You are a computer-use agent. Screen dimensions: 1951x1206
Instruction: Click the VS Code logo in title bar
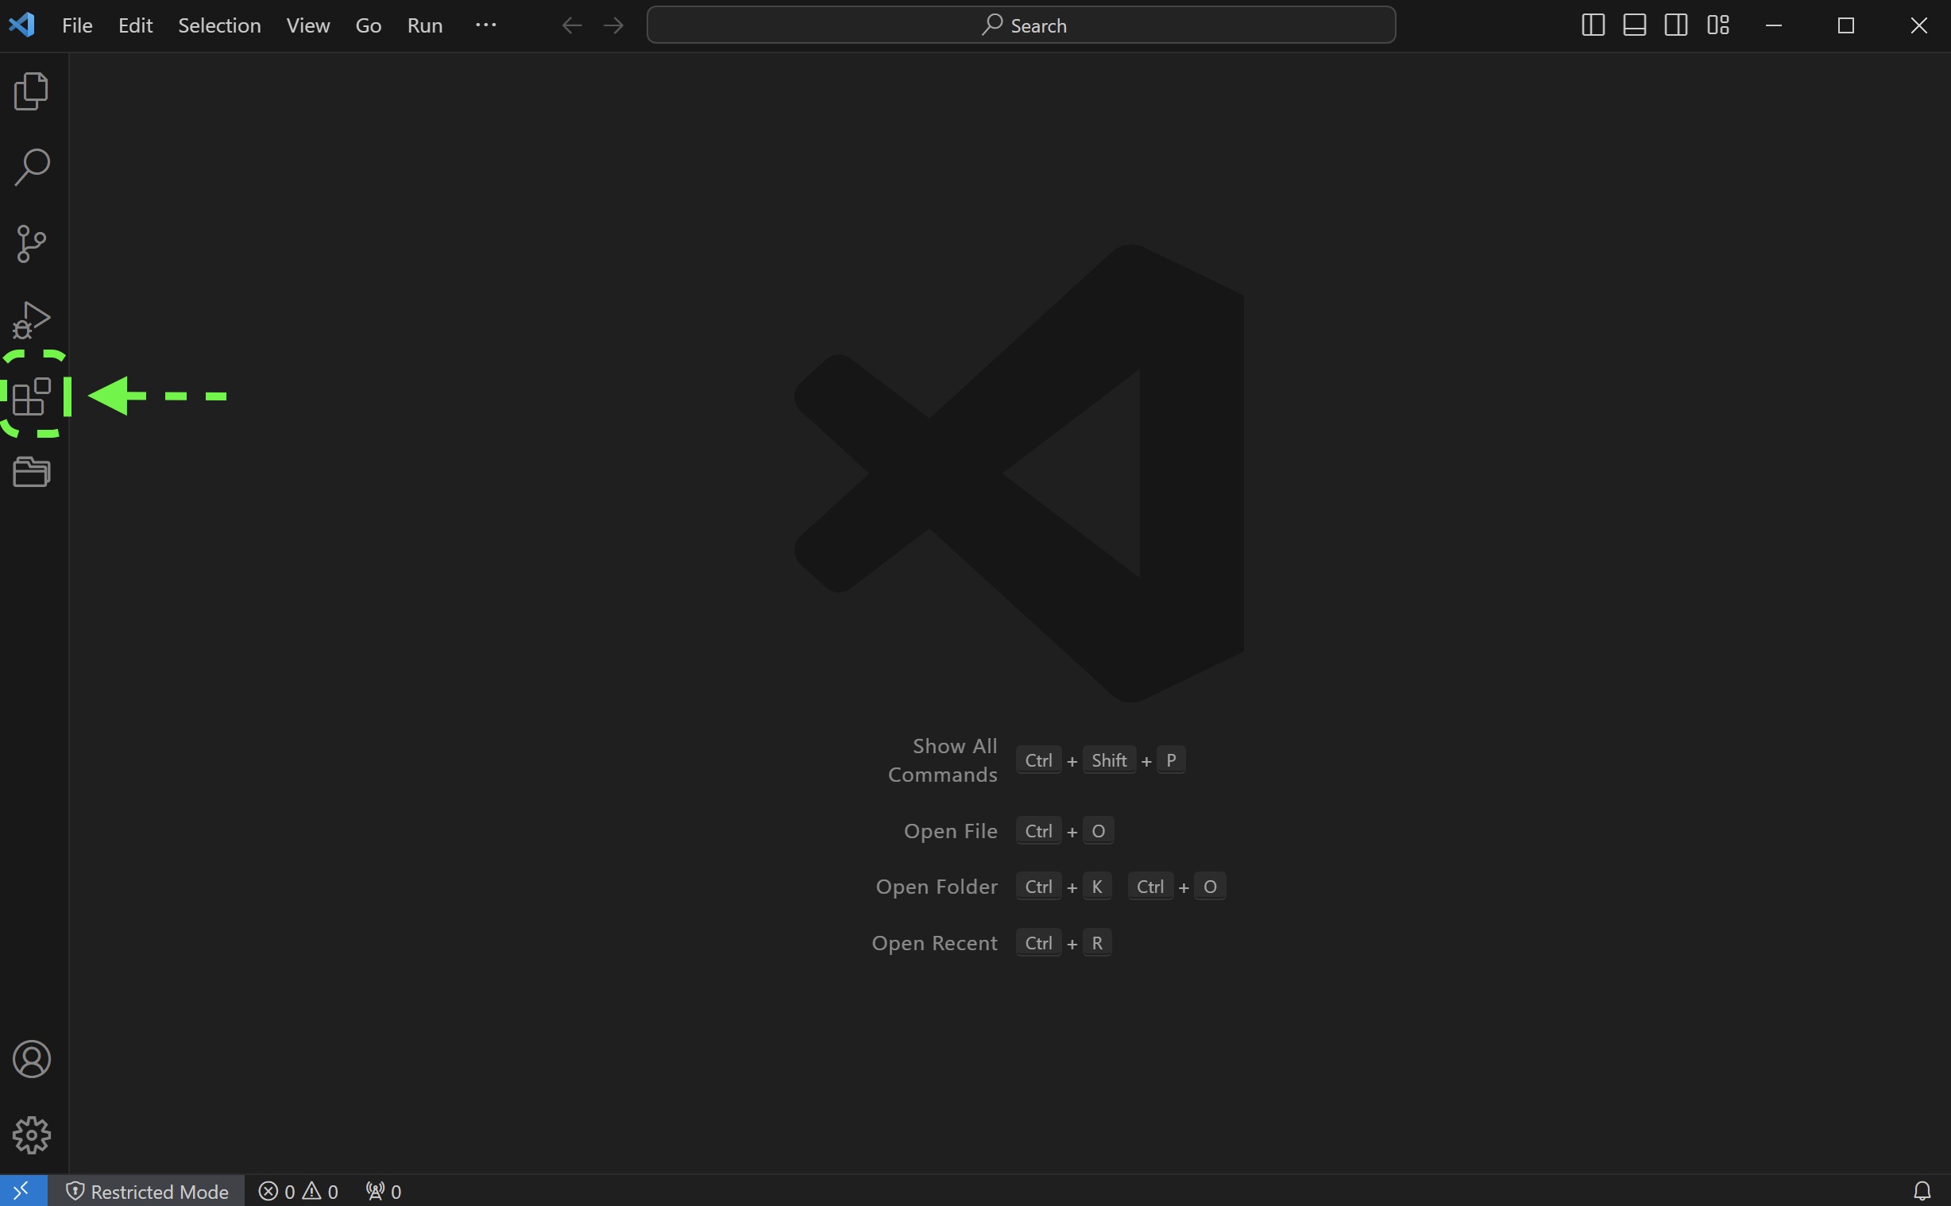21,25
